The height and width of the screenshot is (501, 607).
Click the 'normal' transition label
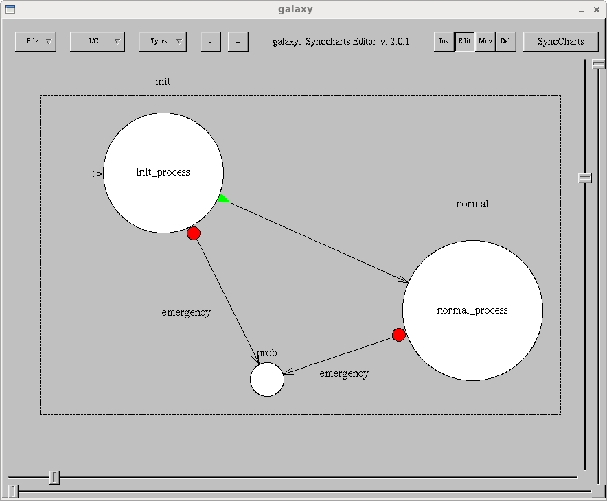pos(472,204)
